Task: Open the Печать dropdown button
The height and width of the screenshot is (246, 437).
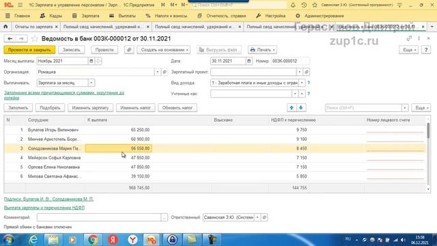Action: click(262, 50)
